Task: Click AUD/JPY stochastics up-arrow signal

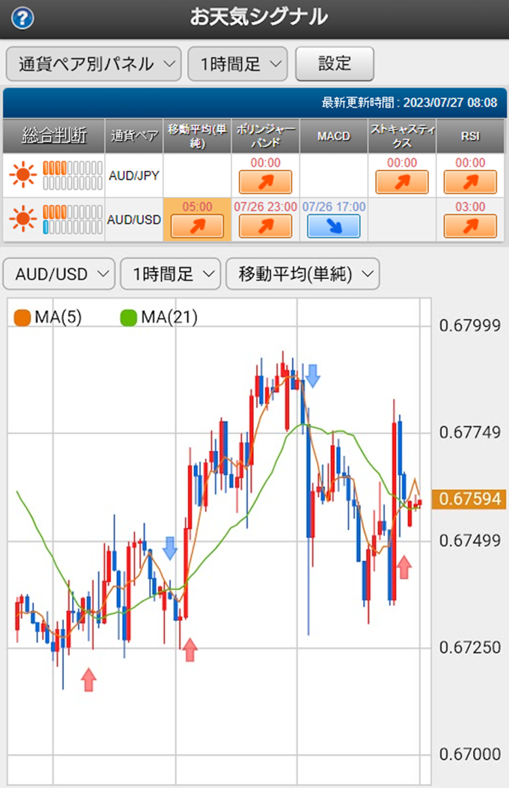Action: pyautogui.click(x=402, y=182)
